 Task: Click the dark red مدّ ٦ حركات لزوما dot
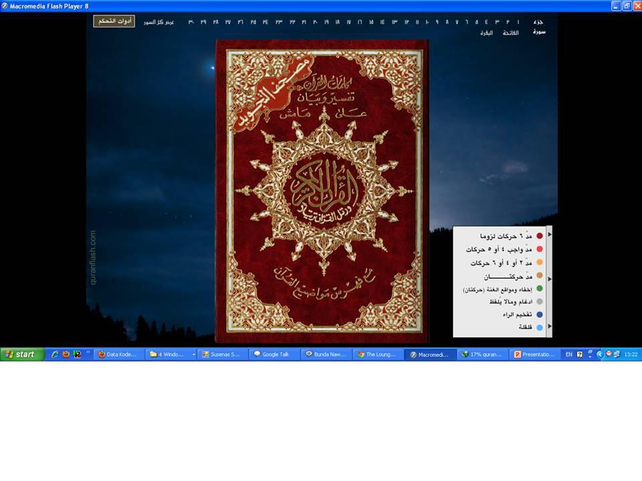[x=540, y=236]
